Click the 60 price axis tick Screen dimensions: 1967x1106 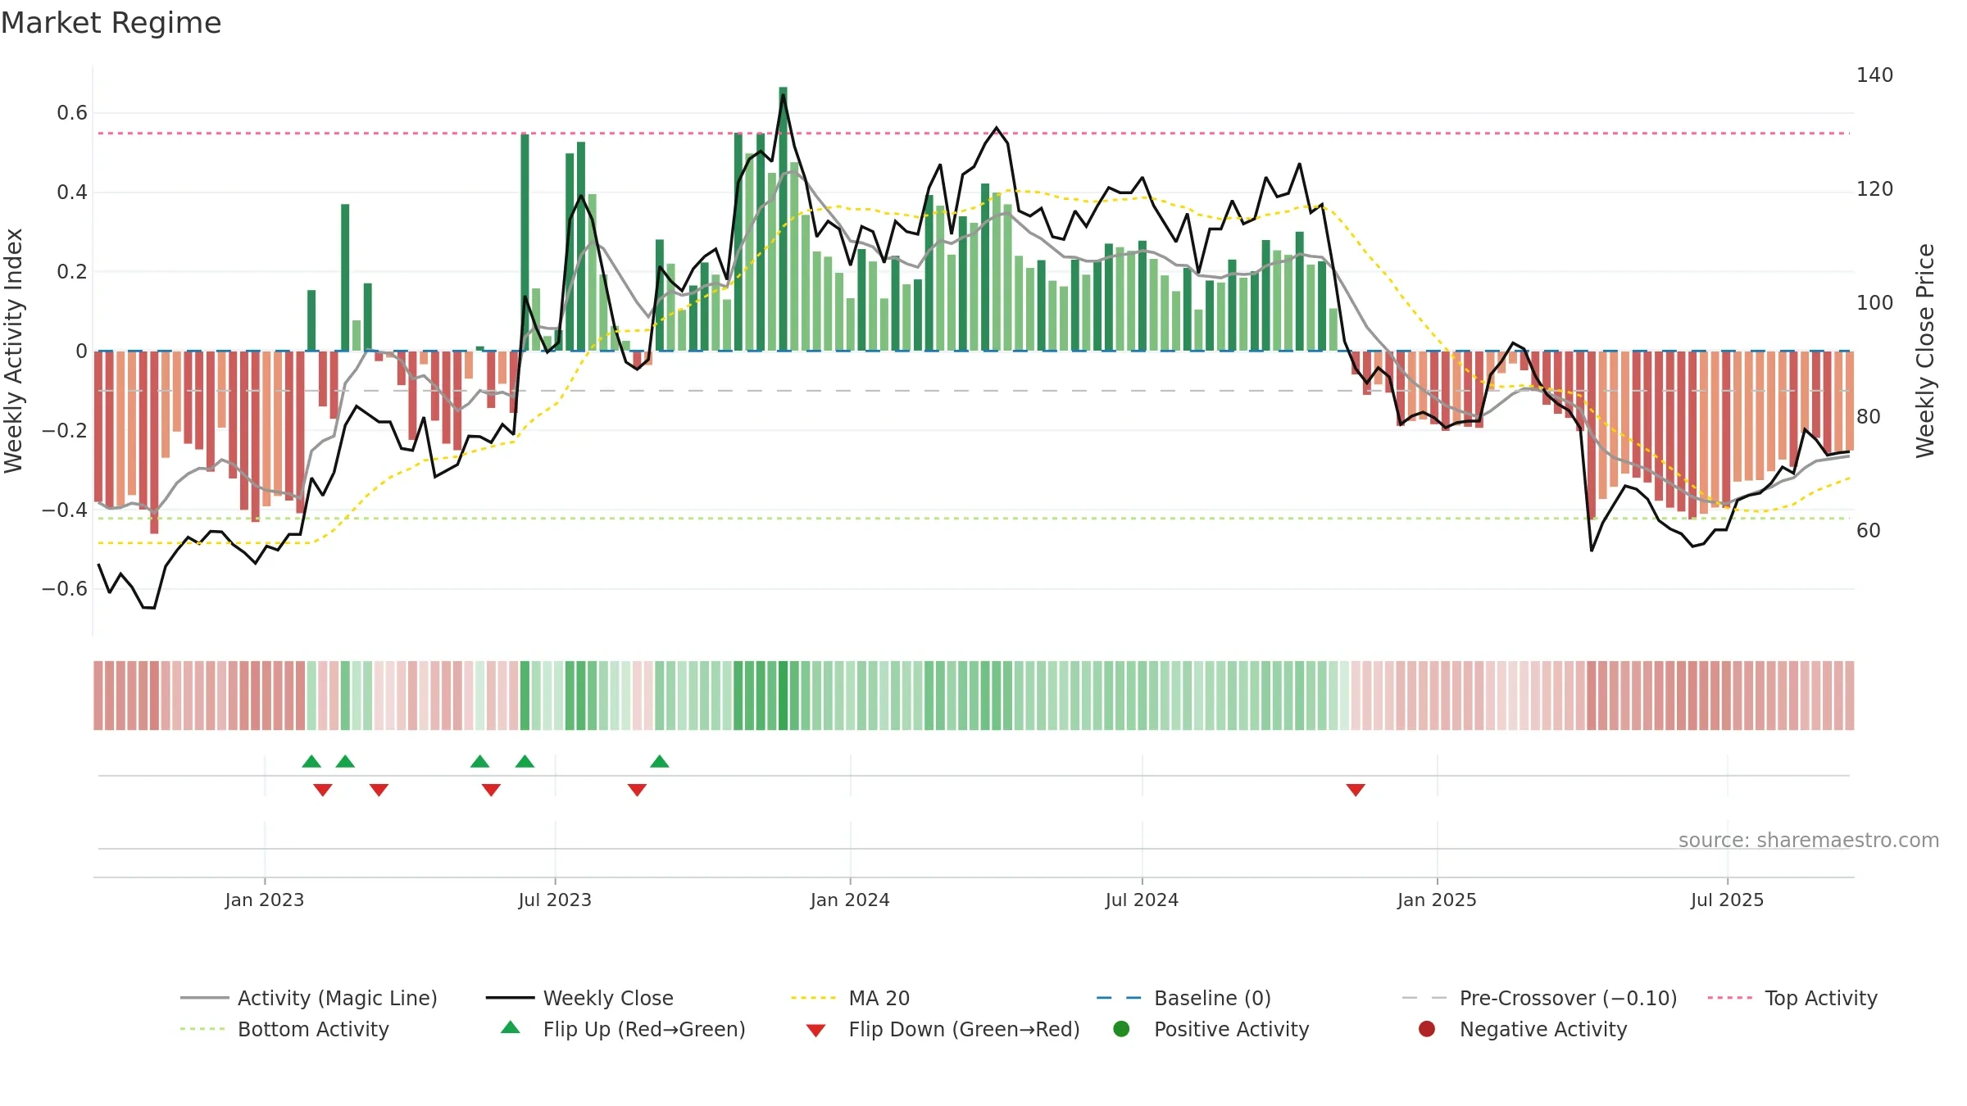[1869, 531]
